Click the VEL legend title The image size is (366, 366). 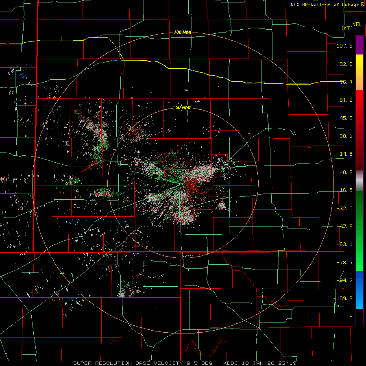[x=357, y=24]
